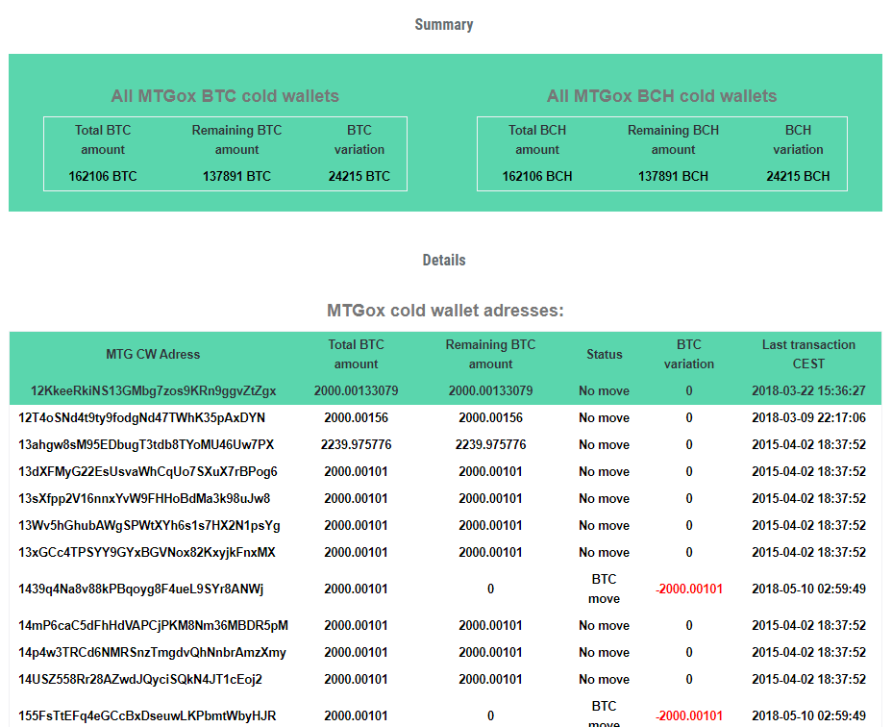Click the 2018-03-09 22:17:06 transaction date
Image resolution: width=892 pixels, height=727 pixels.
pyautogui.click(x=808, y=418)
